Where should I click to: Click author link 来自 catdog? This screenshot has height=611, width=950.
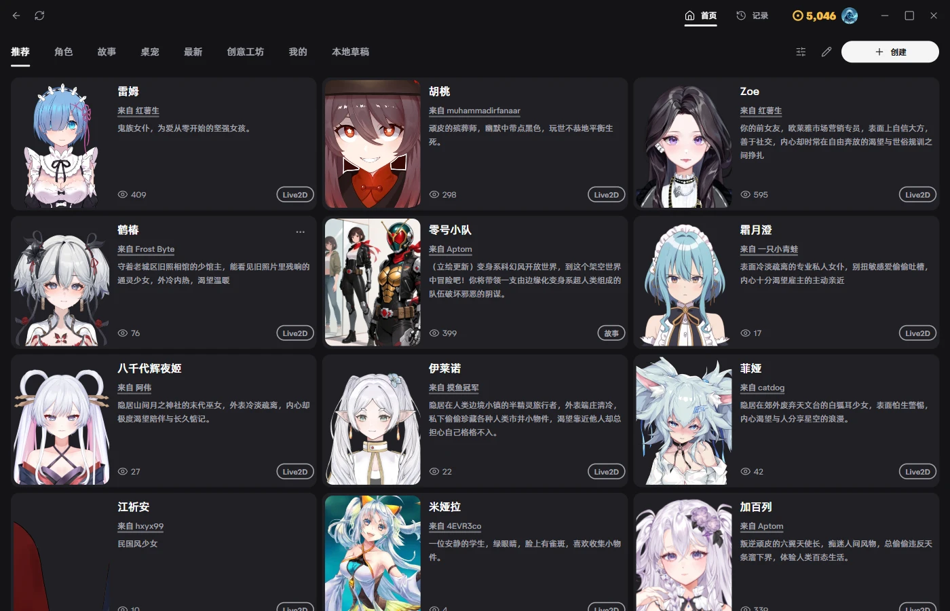(x=762, y=388)
